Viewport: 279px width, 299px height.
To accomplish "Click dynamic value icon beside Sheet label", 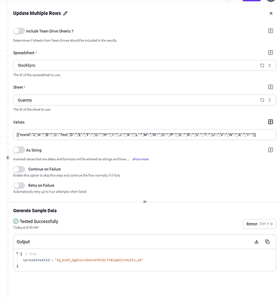I will tap(270, 87).
